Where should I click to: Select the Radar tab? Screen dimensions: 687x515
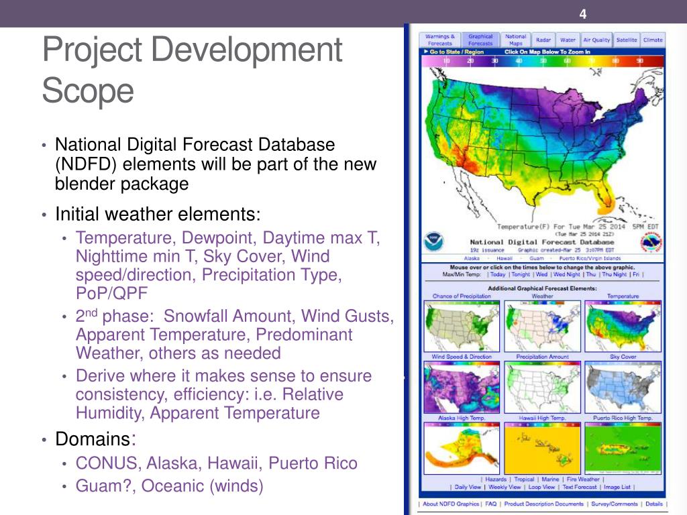(543, 40)
